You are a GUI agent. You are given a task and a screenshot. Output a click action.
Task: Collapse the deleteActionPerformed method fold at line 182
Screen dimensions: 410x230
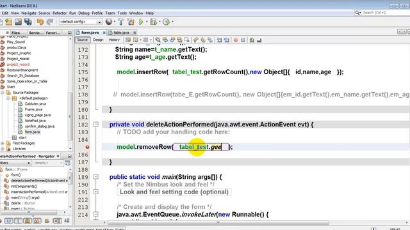coord(96,125)
